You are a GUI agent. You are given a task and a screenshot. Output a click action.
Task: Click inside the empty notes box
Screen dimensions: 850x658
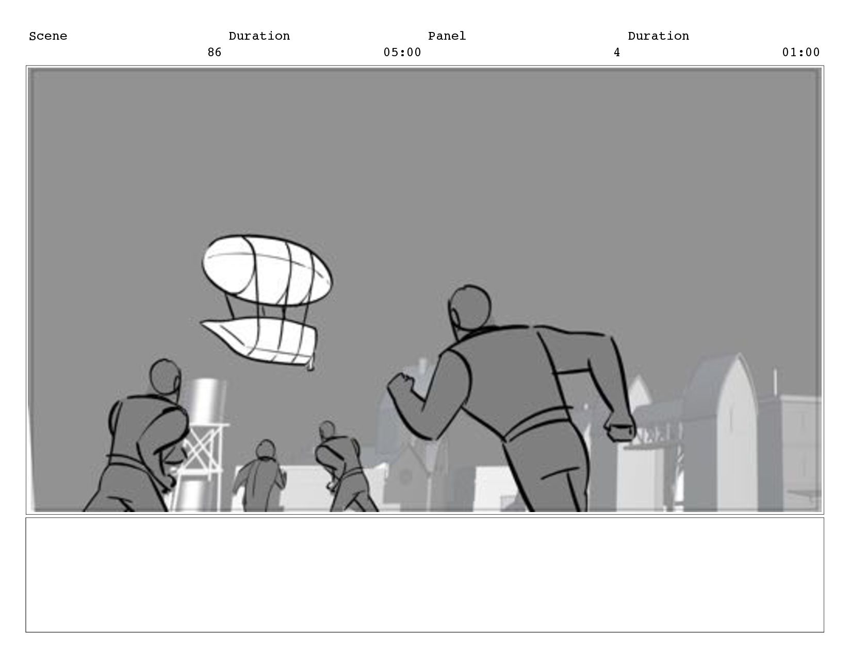coord(425,575)
